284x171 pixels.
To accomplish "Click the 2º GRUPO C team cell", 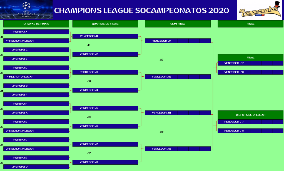I will click(x=20, y=50).
